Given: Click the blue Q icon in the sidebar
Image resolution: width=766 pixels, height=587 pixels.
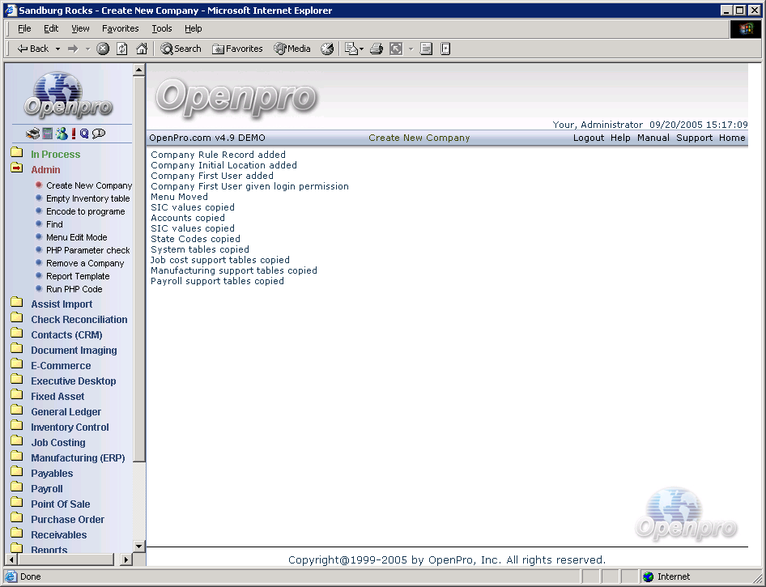Looking at the screenshot, I should 84,134.
